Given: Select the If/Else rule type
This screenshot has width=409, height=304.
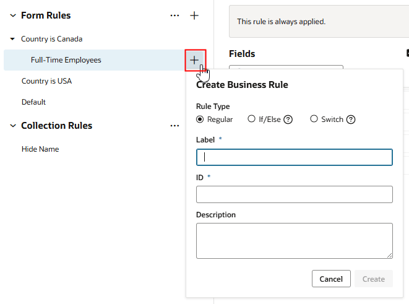Looking at the screenshot, I should point(251,119).
